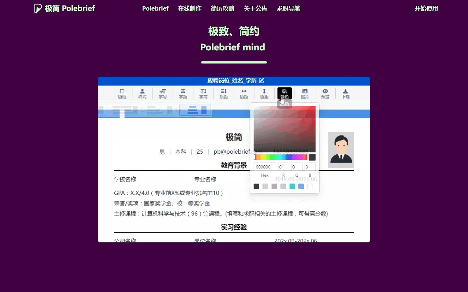Screen dimensions: 468x292
Task: Open the 简历攻略 menu item
Action: pos(222,8)
